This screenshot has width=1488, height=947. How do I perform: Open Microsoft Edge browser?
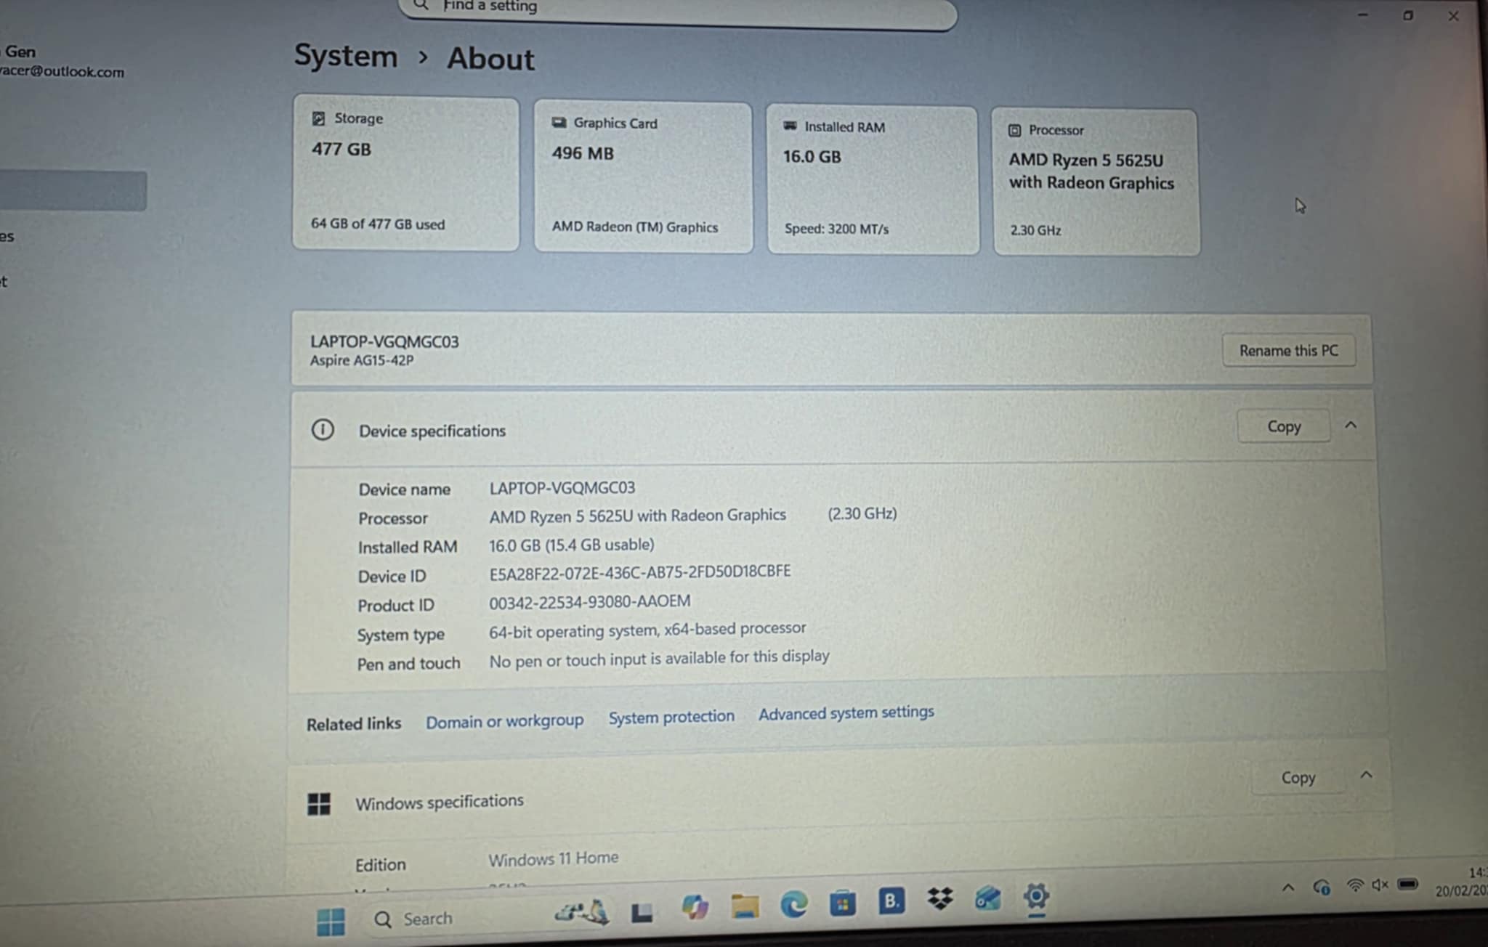793,904
